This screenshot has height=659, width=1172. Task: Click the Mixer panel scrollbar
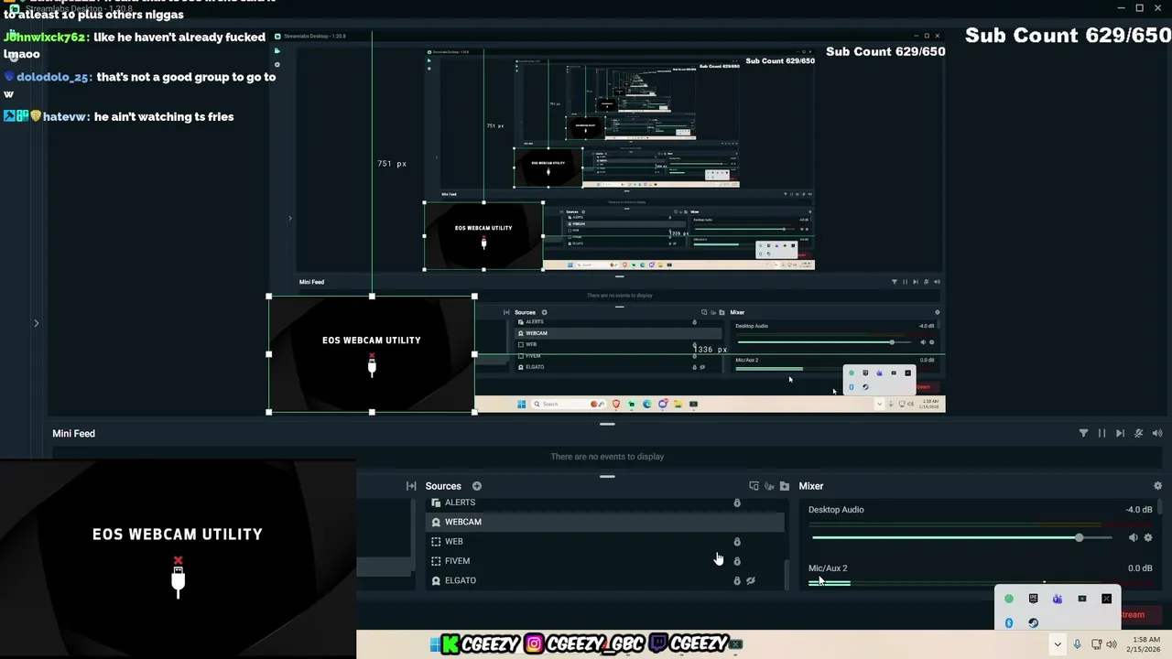pyautogui.click(x=1160, y=506)
